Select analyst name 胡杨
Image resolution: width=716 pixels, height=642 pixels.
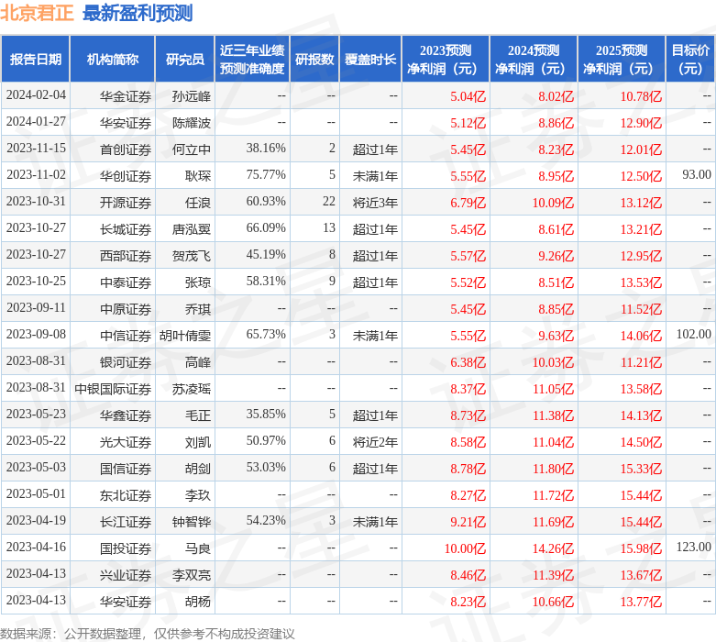tap(198, 602)
